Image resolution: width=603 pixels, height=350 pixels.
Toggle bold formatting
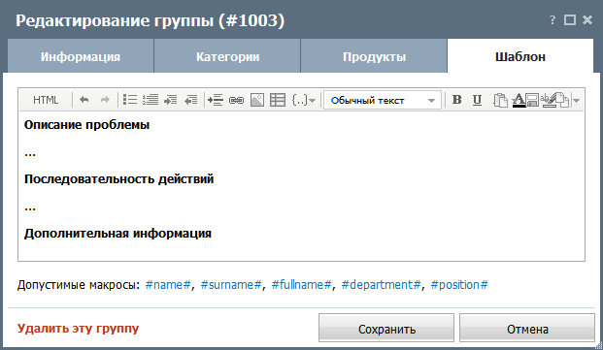coord(457,100)
